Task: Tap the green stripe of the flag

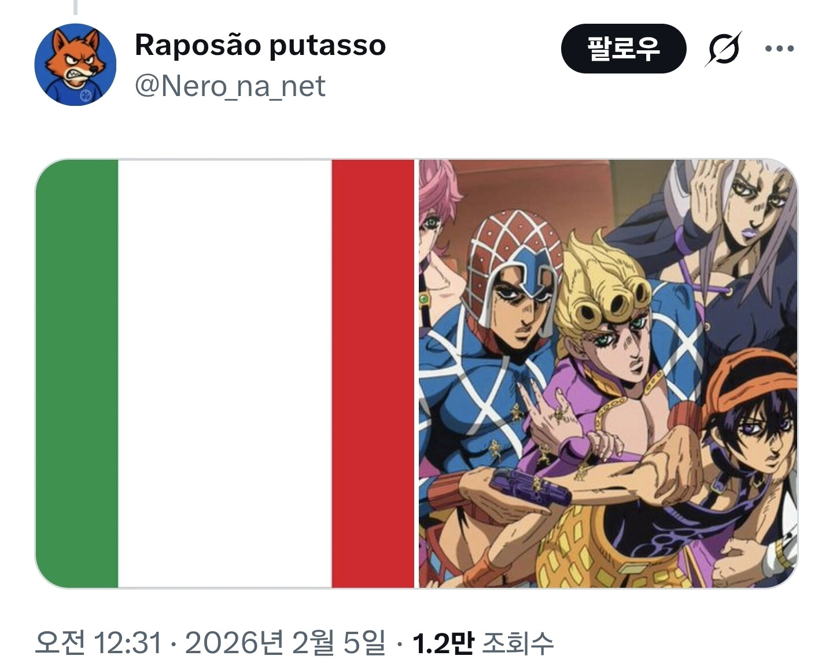Action: 77,373
